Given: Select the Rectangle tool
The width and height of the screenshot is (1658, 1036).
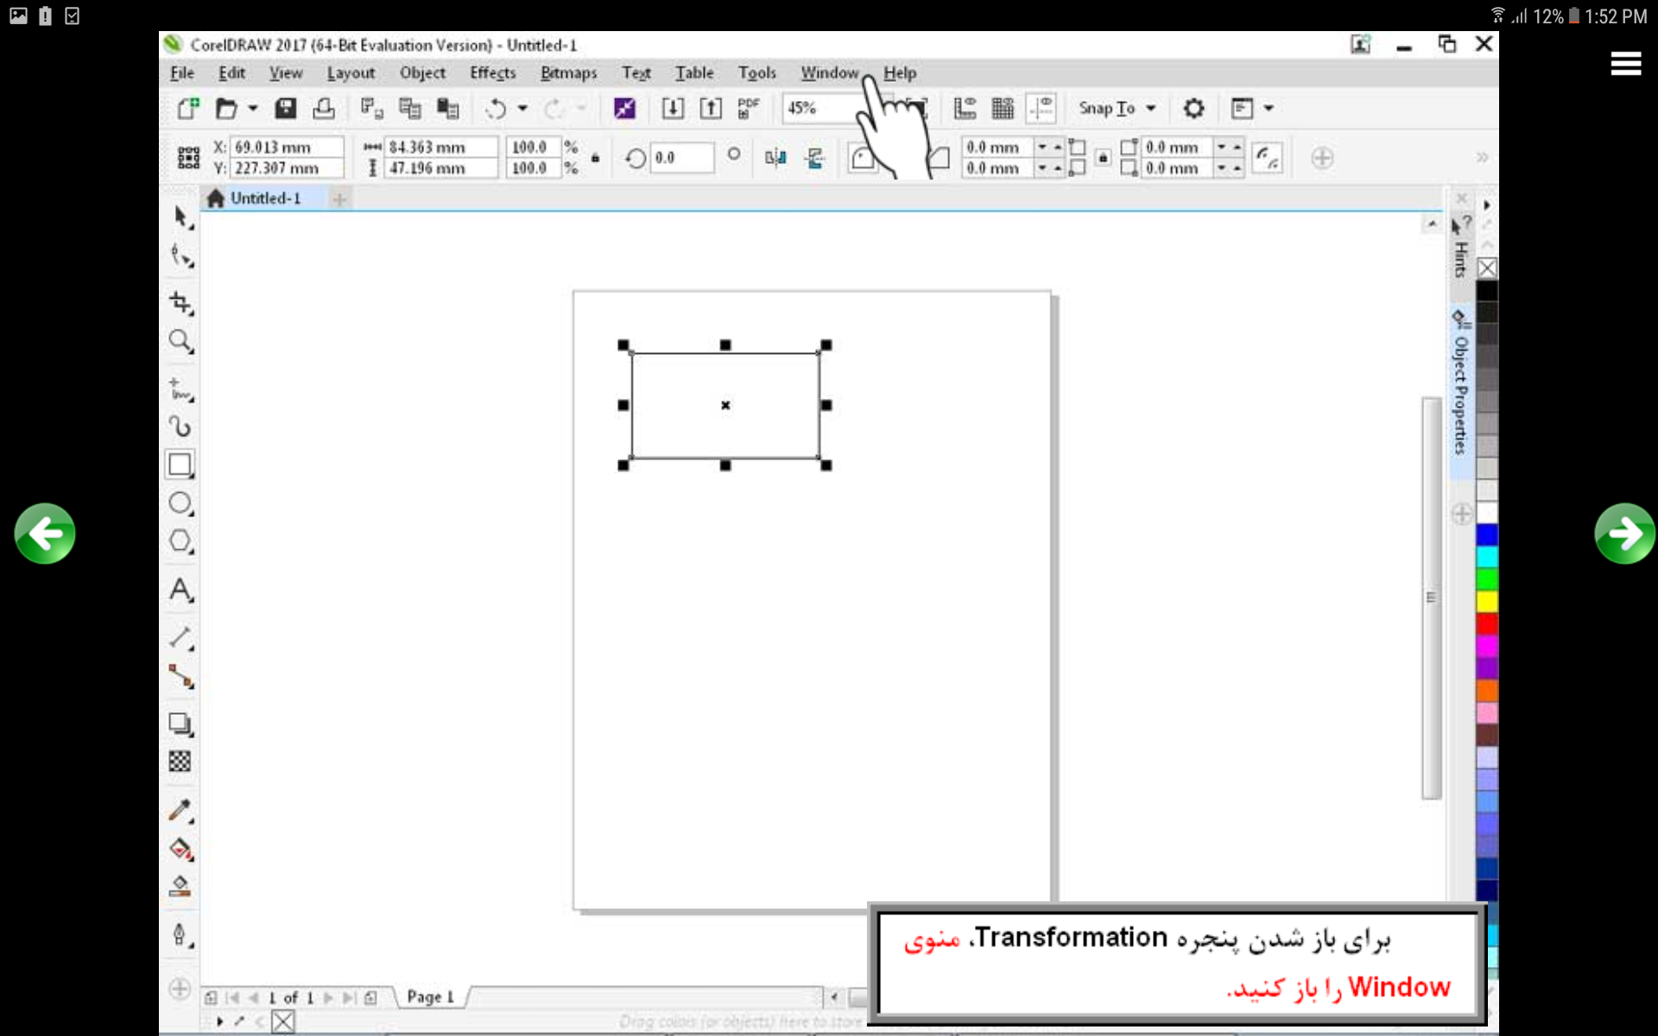Looking at the screenshot, I should (x=180, y=464).
